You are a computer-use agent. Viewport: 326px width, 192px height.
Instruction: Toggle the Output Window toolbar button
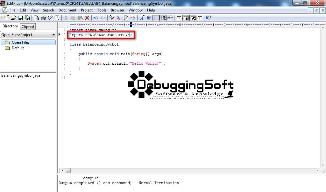[193, 18]
